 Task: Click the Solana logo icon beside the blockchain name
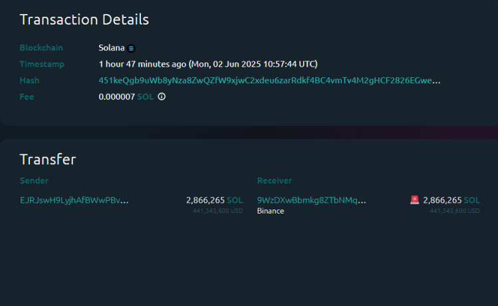point(132,48)
